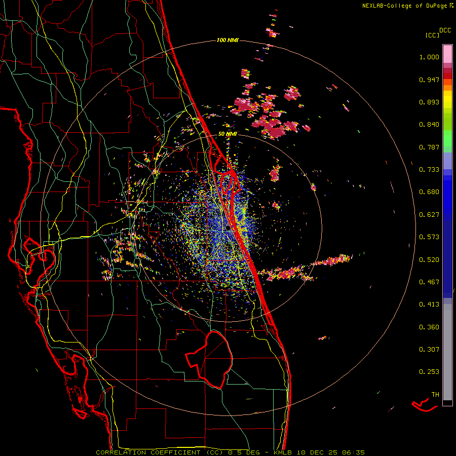
Task: Select the 0.253 scale value
Action: (429, 372)
